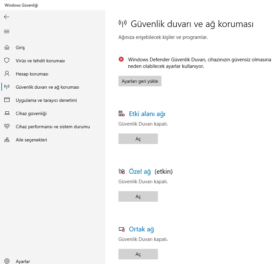
Task: Click the family icon for Aile seçenekleri
Action: pos(7,140)
